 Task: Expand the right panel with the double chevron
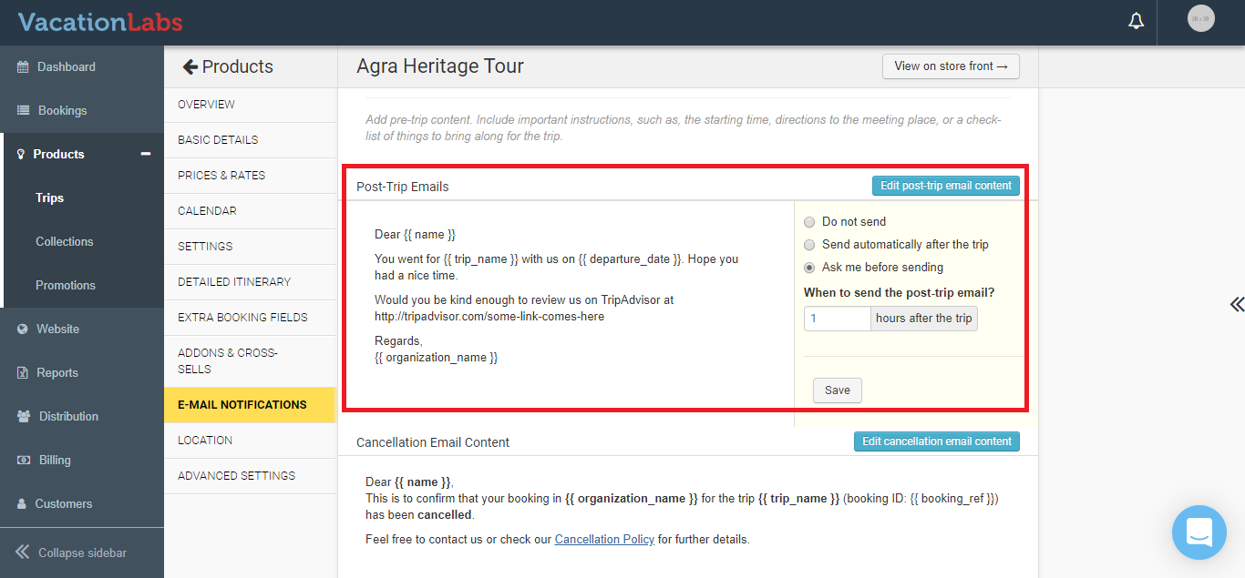1236,304
